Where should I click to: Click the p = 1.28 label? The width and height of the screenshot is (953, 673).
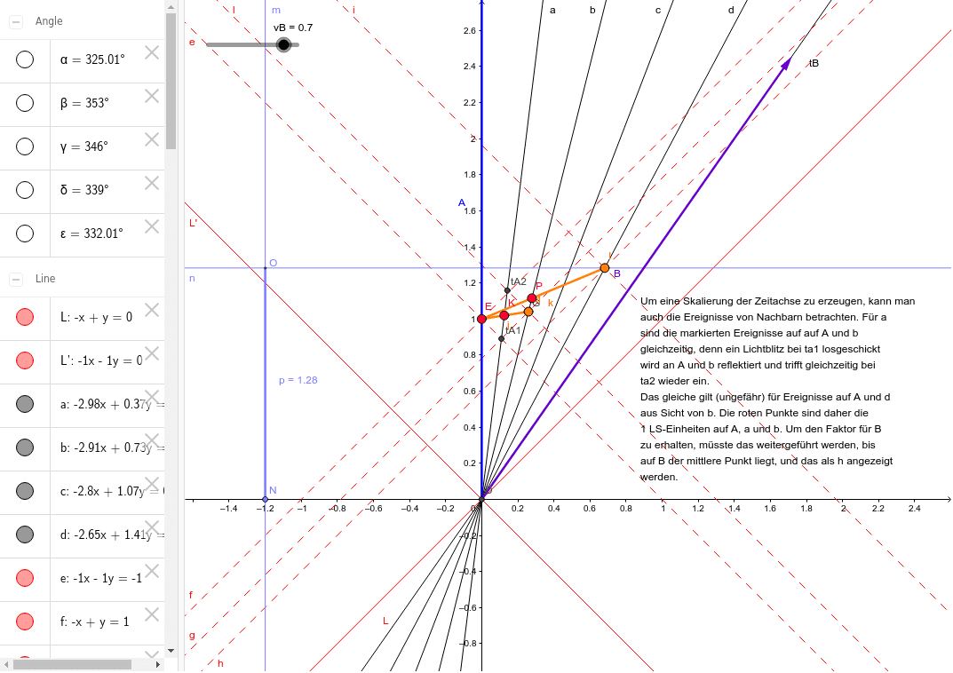[298, 380]
